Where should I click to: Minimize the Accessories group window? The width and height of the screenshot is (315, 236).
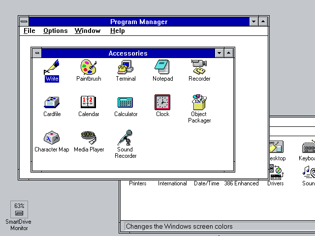point(219,53)
